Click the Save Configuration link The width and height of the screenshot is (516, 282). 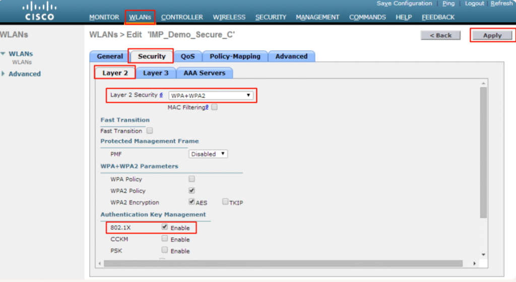[x=404, y=4]
